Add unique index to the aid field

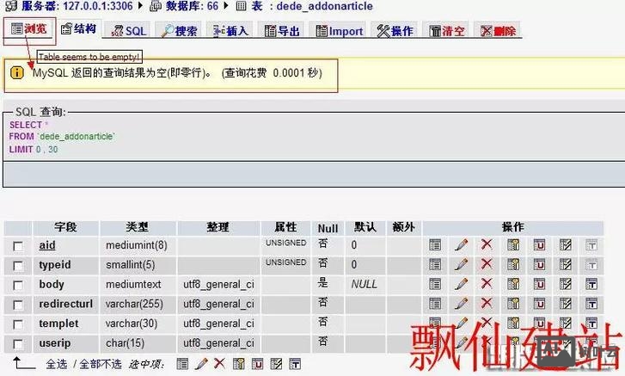[539, 245]
